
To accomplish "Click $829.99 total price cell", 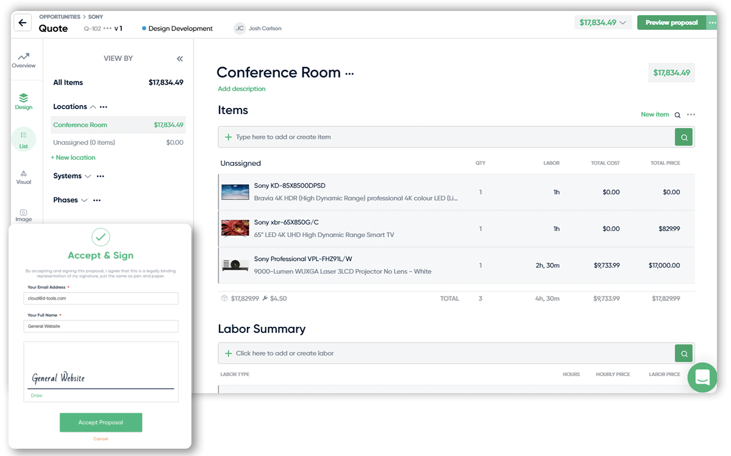I will click(x=669, y=229).
